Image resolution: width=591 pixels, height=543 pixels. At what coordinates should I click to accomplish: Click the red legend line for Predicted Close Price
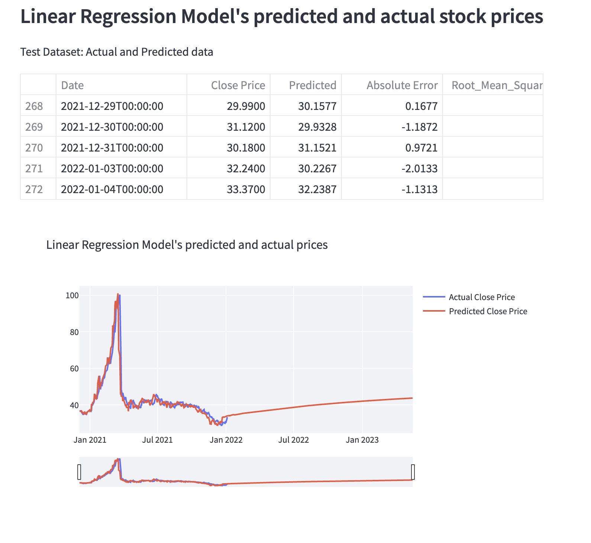tap(434, 311)
